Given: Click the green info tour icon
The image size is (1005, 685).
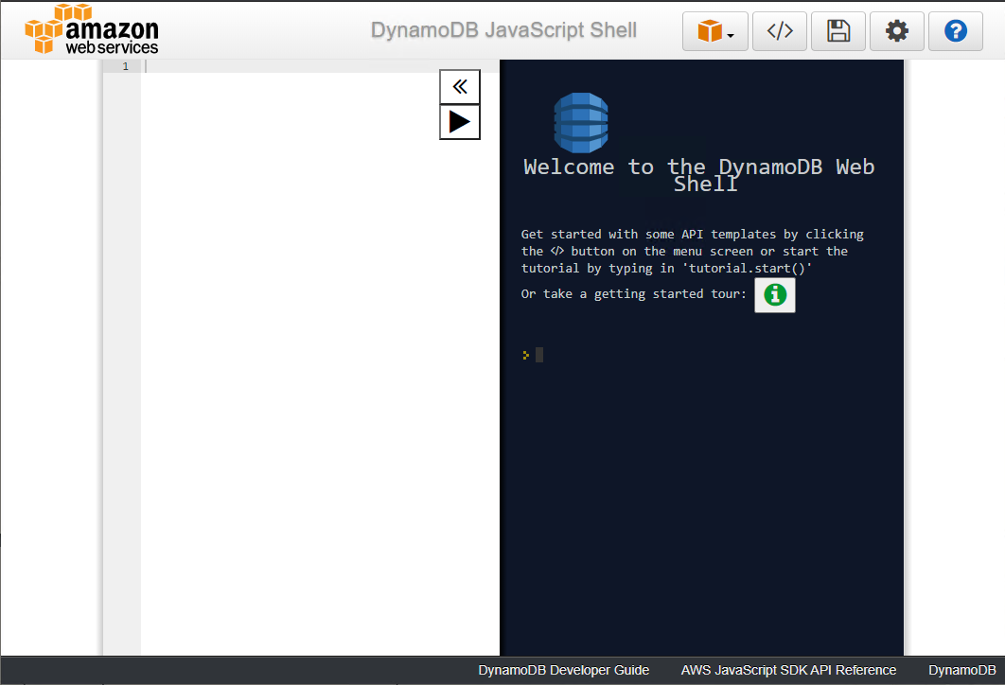Looking at the screenshot, I should [774, 294].
